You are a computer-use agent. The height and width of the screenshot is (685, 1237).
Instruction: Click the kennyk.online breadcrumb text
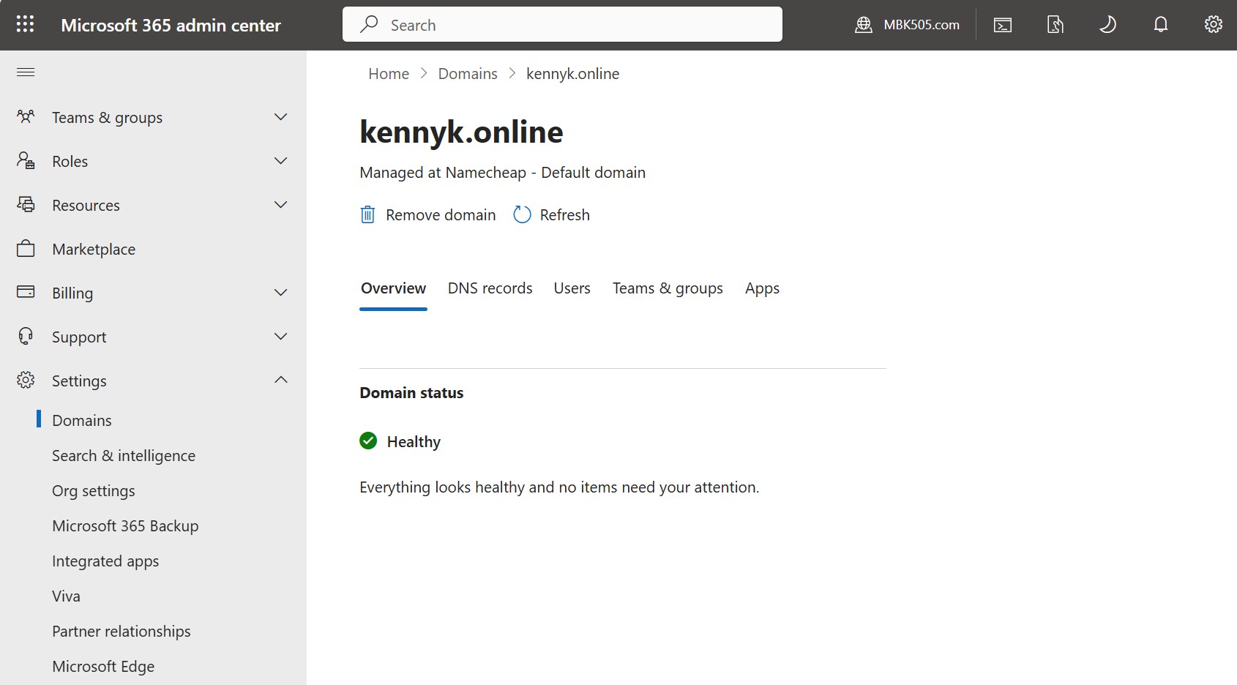click(572, 73)
